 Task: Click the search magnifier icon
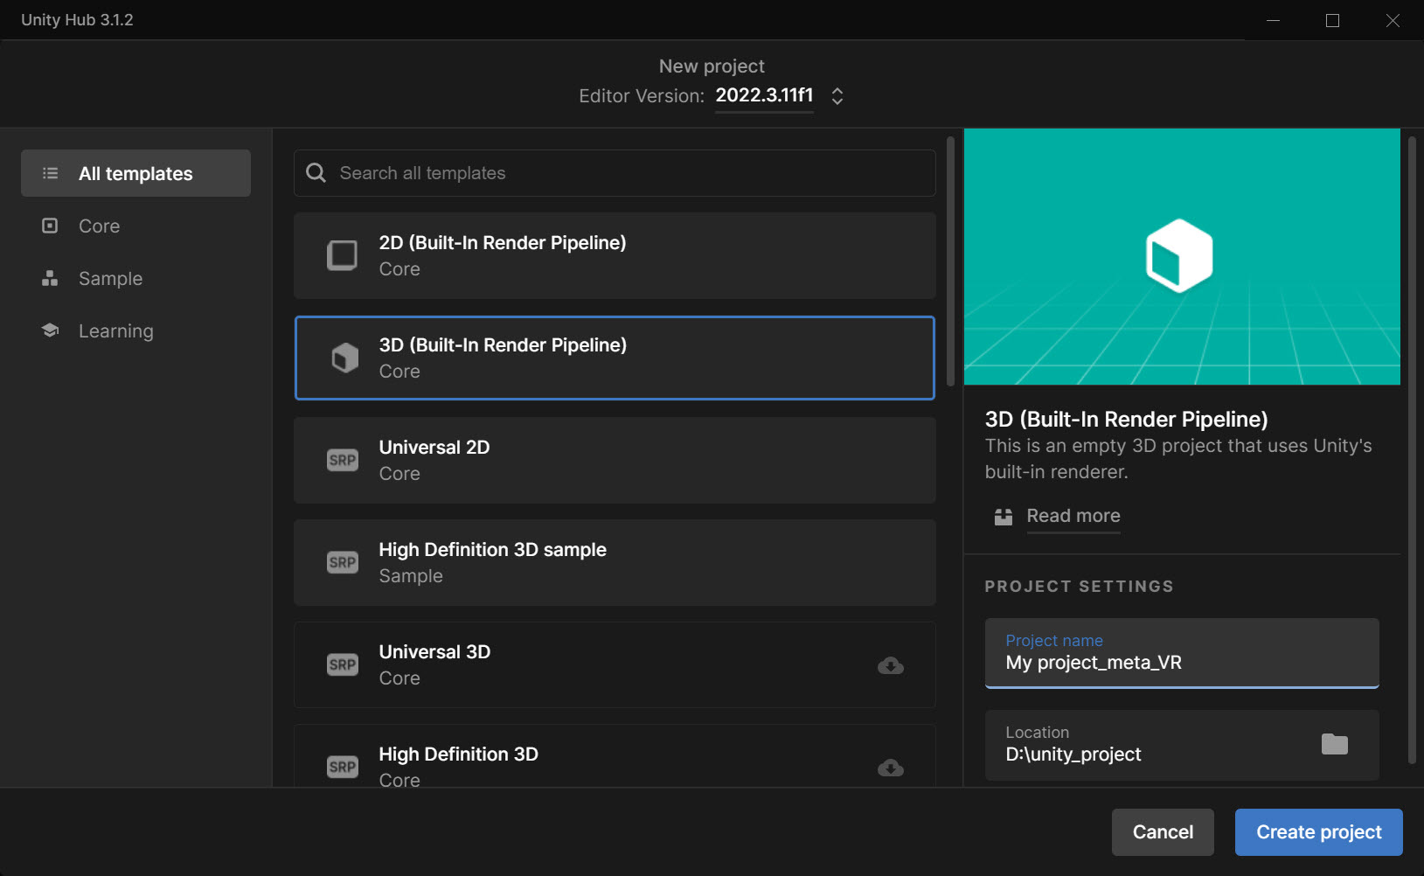tap(316, 173)
